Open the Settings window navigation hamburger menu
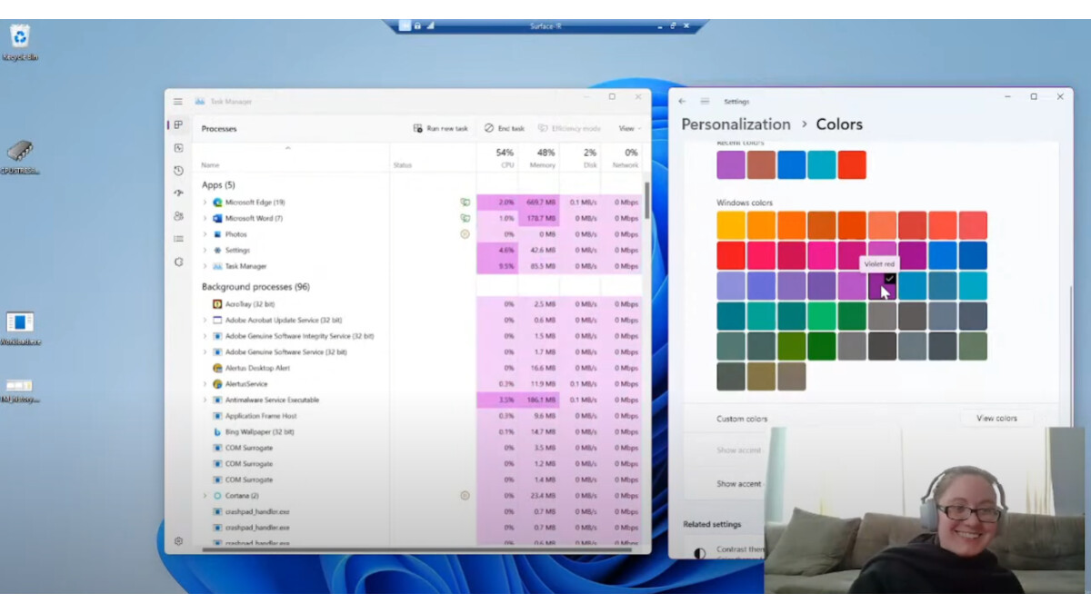The width and height of the screenshot is (1091, 613). pos(705,102)
